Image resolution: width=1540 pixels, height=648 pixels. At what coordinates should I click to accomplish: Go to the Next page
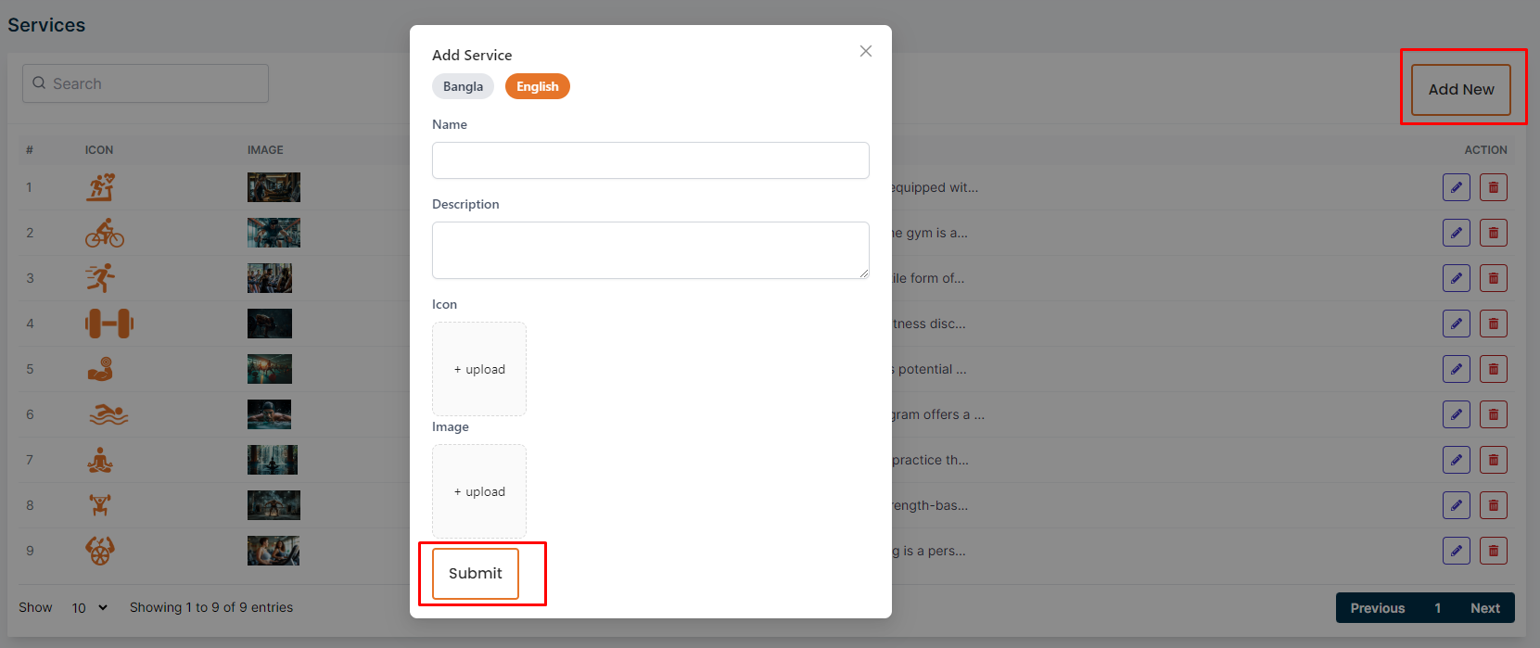click(x=1484, y=608)
